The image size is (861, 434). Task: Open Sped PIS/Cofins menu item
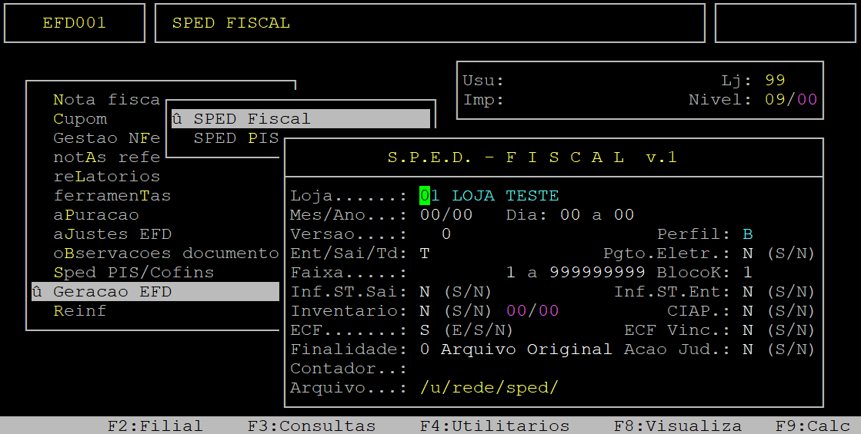tap(133, 273)
